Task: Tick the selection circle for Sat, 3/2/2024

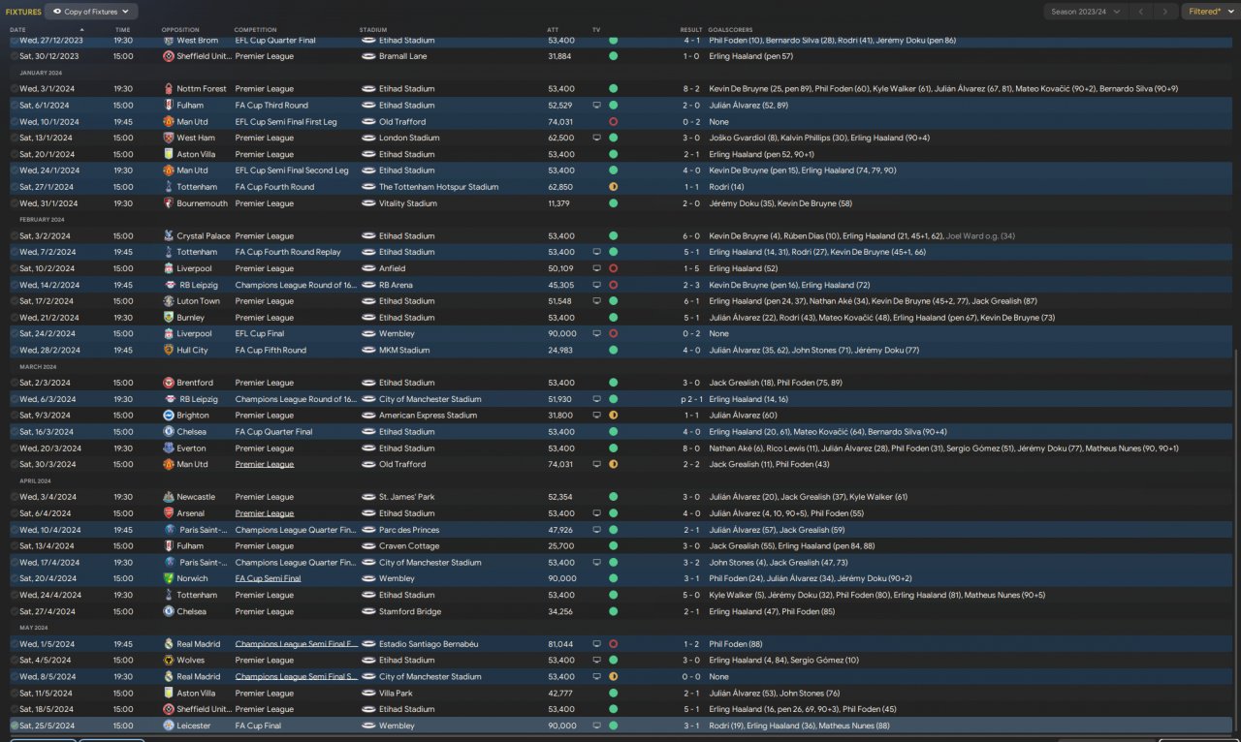Action: click(15, 235)
